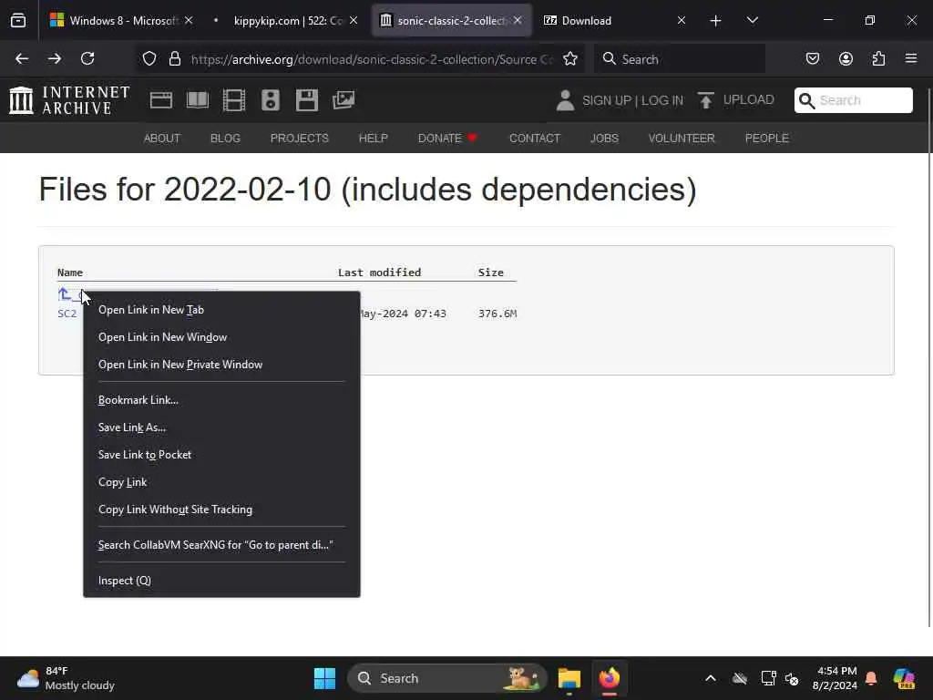Image resolution: width=933 pixels, height=700 pixels.
Task: Focus the Firefox toolbar Search box
Action: (680, 59)
